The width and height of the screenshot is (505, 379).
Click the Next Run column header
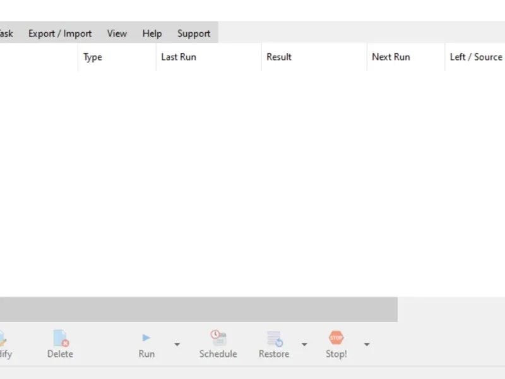click(x=406, y=57)
